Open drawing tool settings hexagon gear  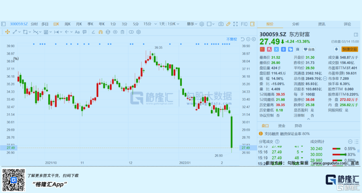[138, 32]
